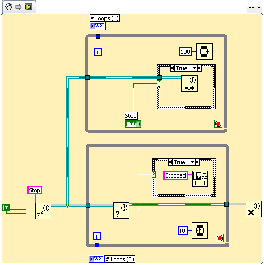Click the Obtain Notifier function icon
The width and height of the screenshot is (264, 265).
coord(43,211)
